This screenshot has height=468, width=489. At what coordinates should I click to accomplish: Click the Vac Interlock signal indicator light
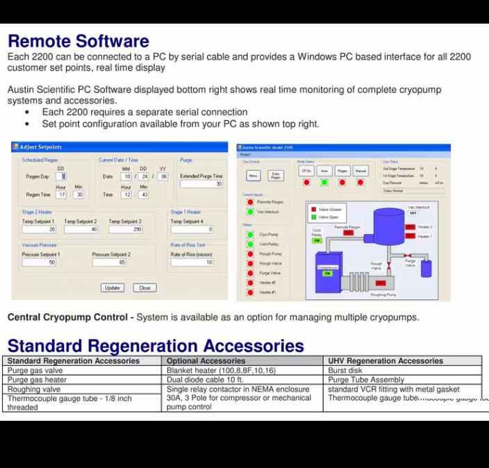pyautogui.click(x=250, y=212)
